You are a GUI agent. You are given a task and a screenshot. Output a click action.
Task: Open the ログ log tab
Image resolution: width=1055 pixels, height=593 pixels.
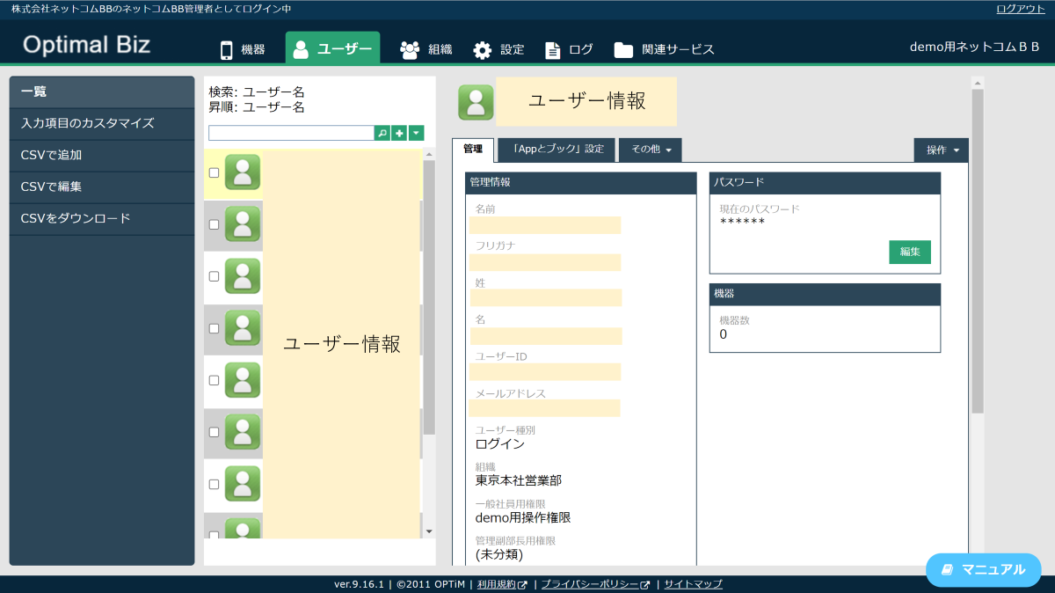[x=569, y=49]
